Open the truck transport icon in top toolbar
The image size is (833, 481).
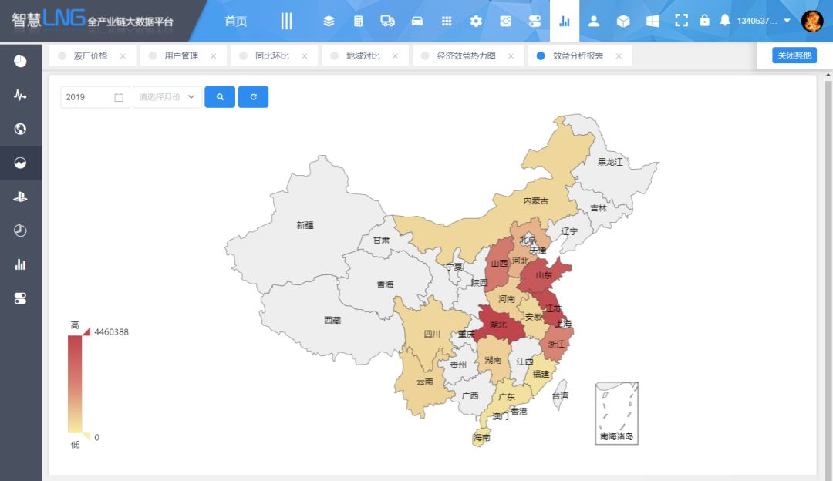[x=388, y=21]
